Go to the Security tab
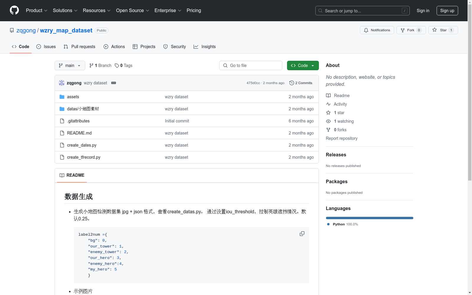 pyautogui.click(x=175, y=47)
